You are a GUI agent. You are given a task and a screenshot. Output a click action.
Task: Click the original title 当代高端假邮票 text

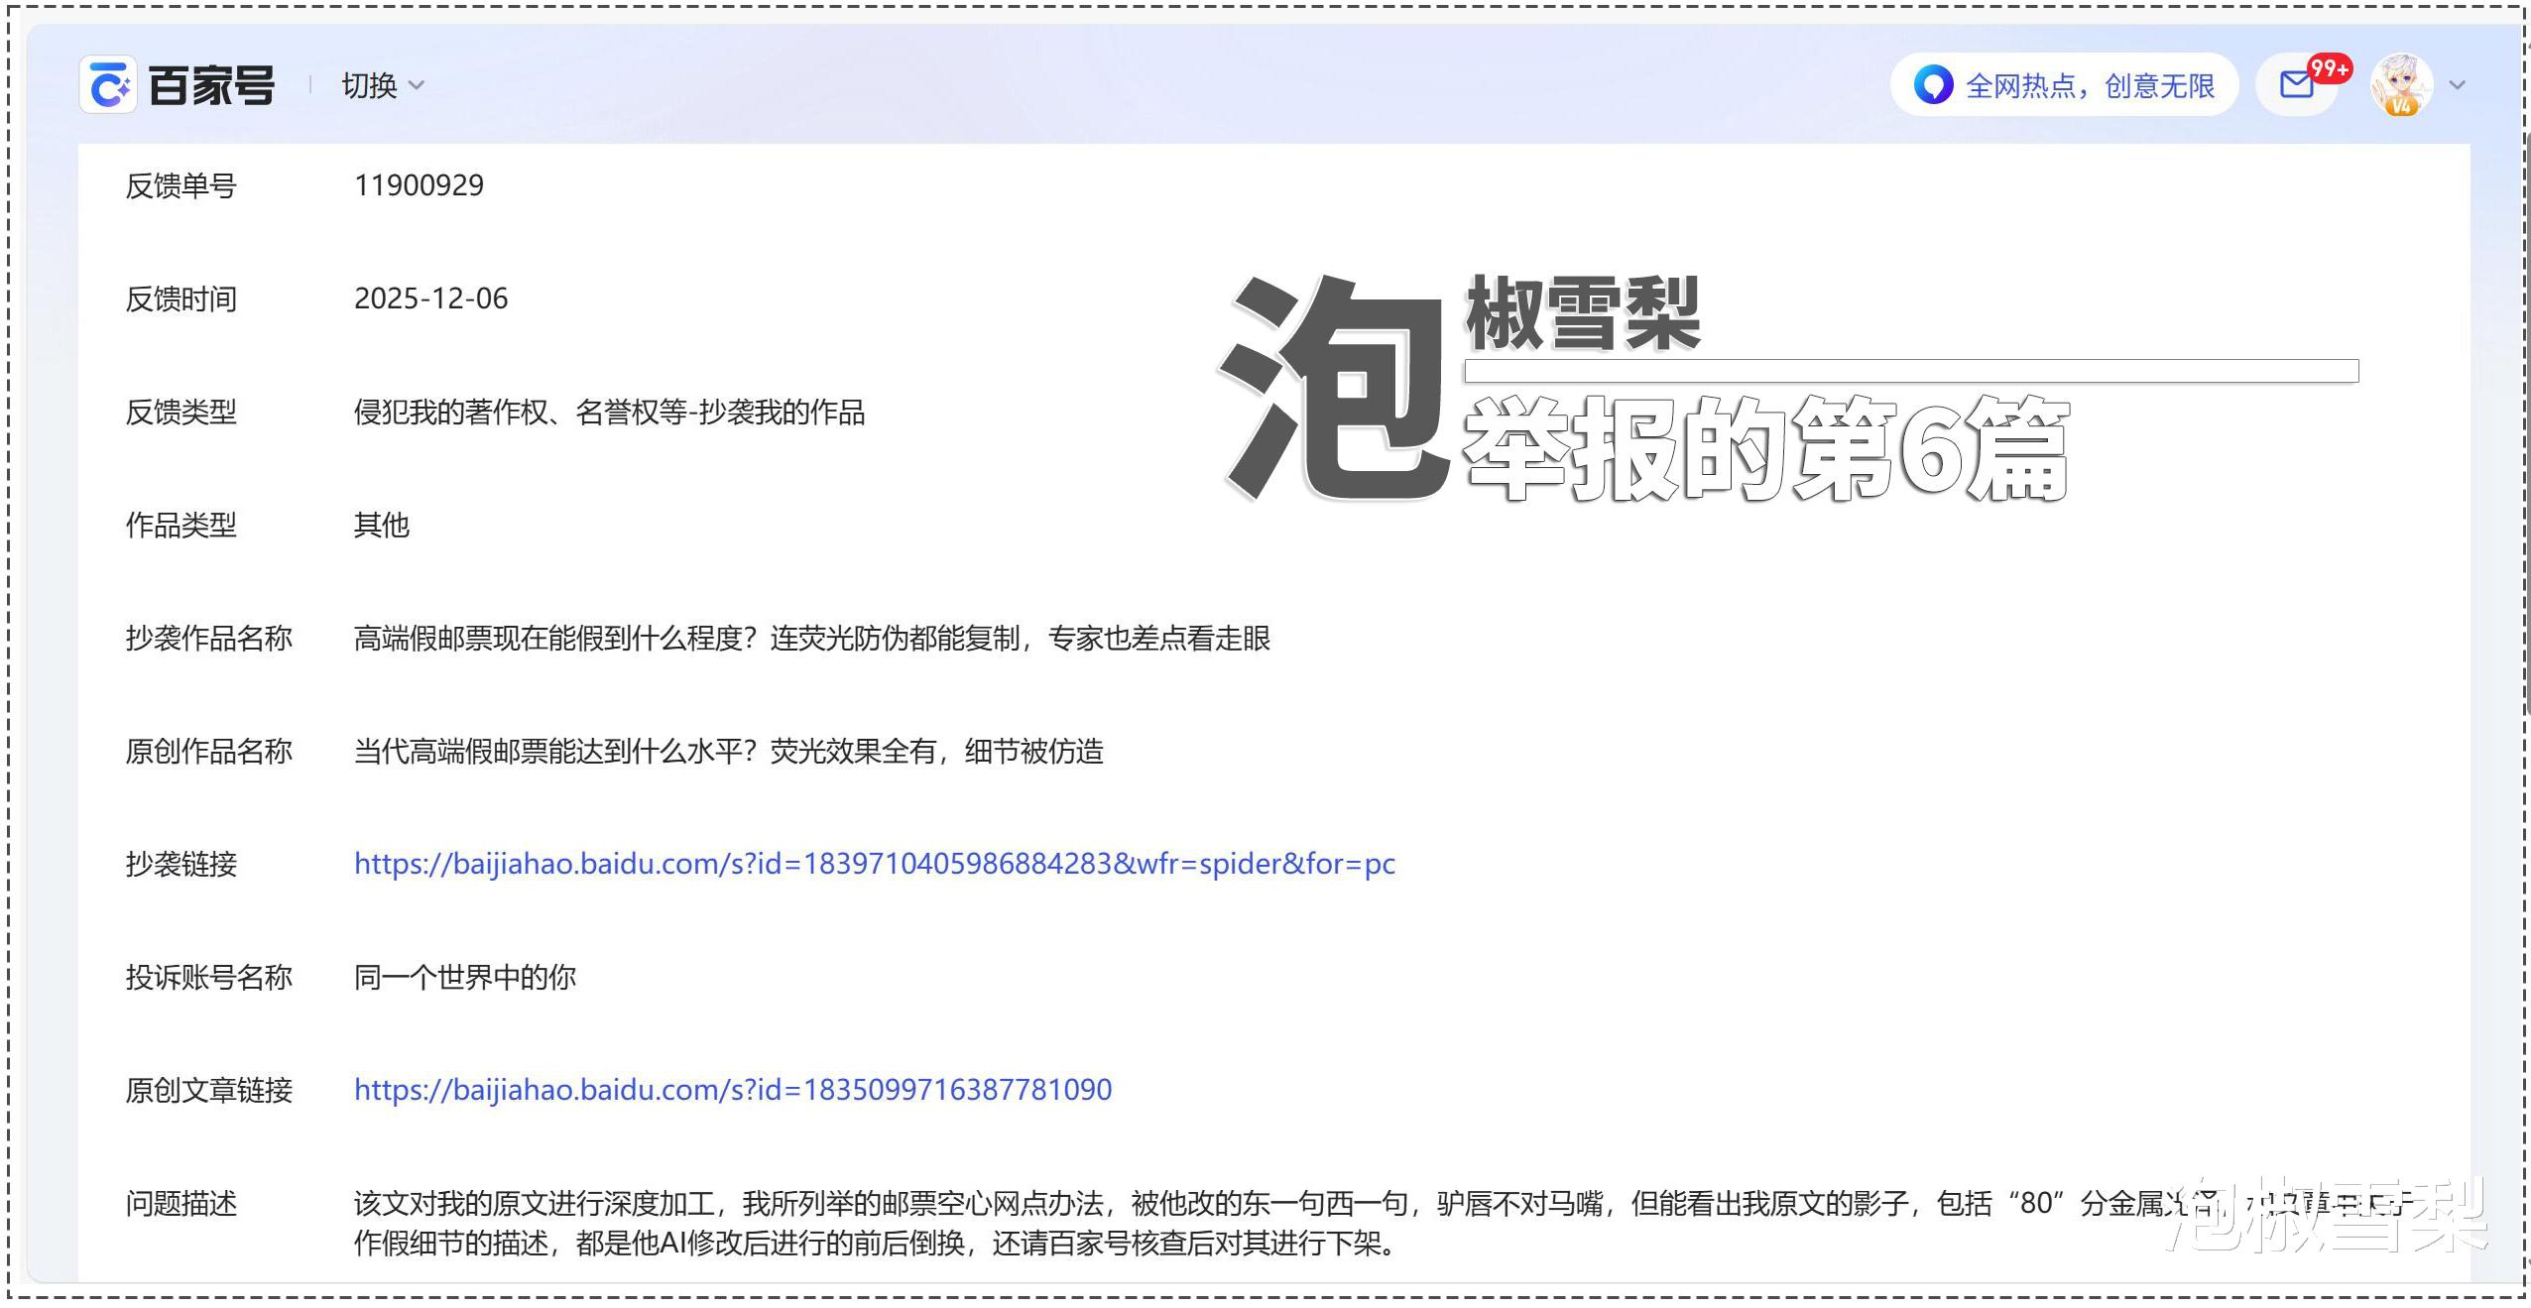tap(728, 751)
